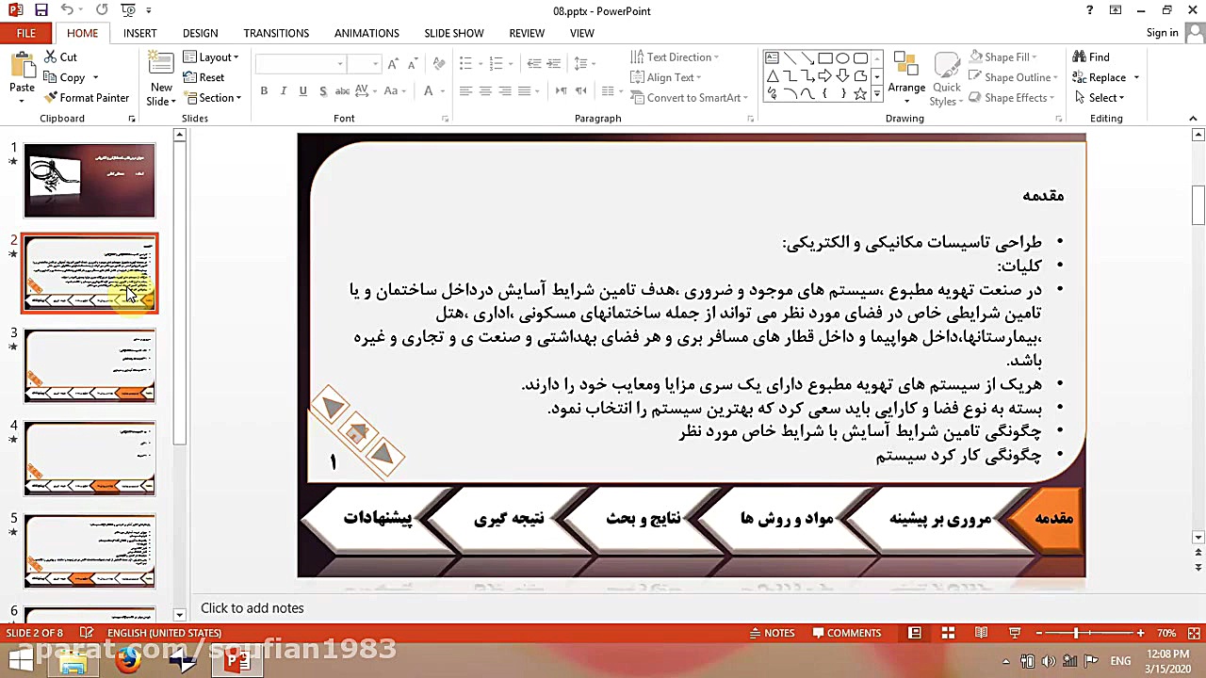
Task: Open the Shape Effects dropdown
Action: (x=1012, y=98)
